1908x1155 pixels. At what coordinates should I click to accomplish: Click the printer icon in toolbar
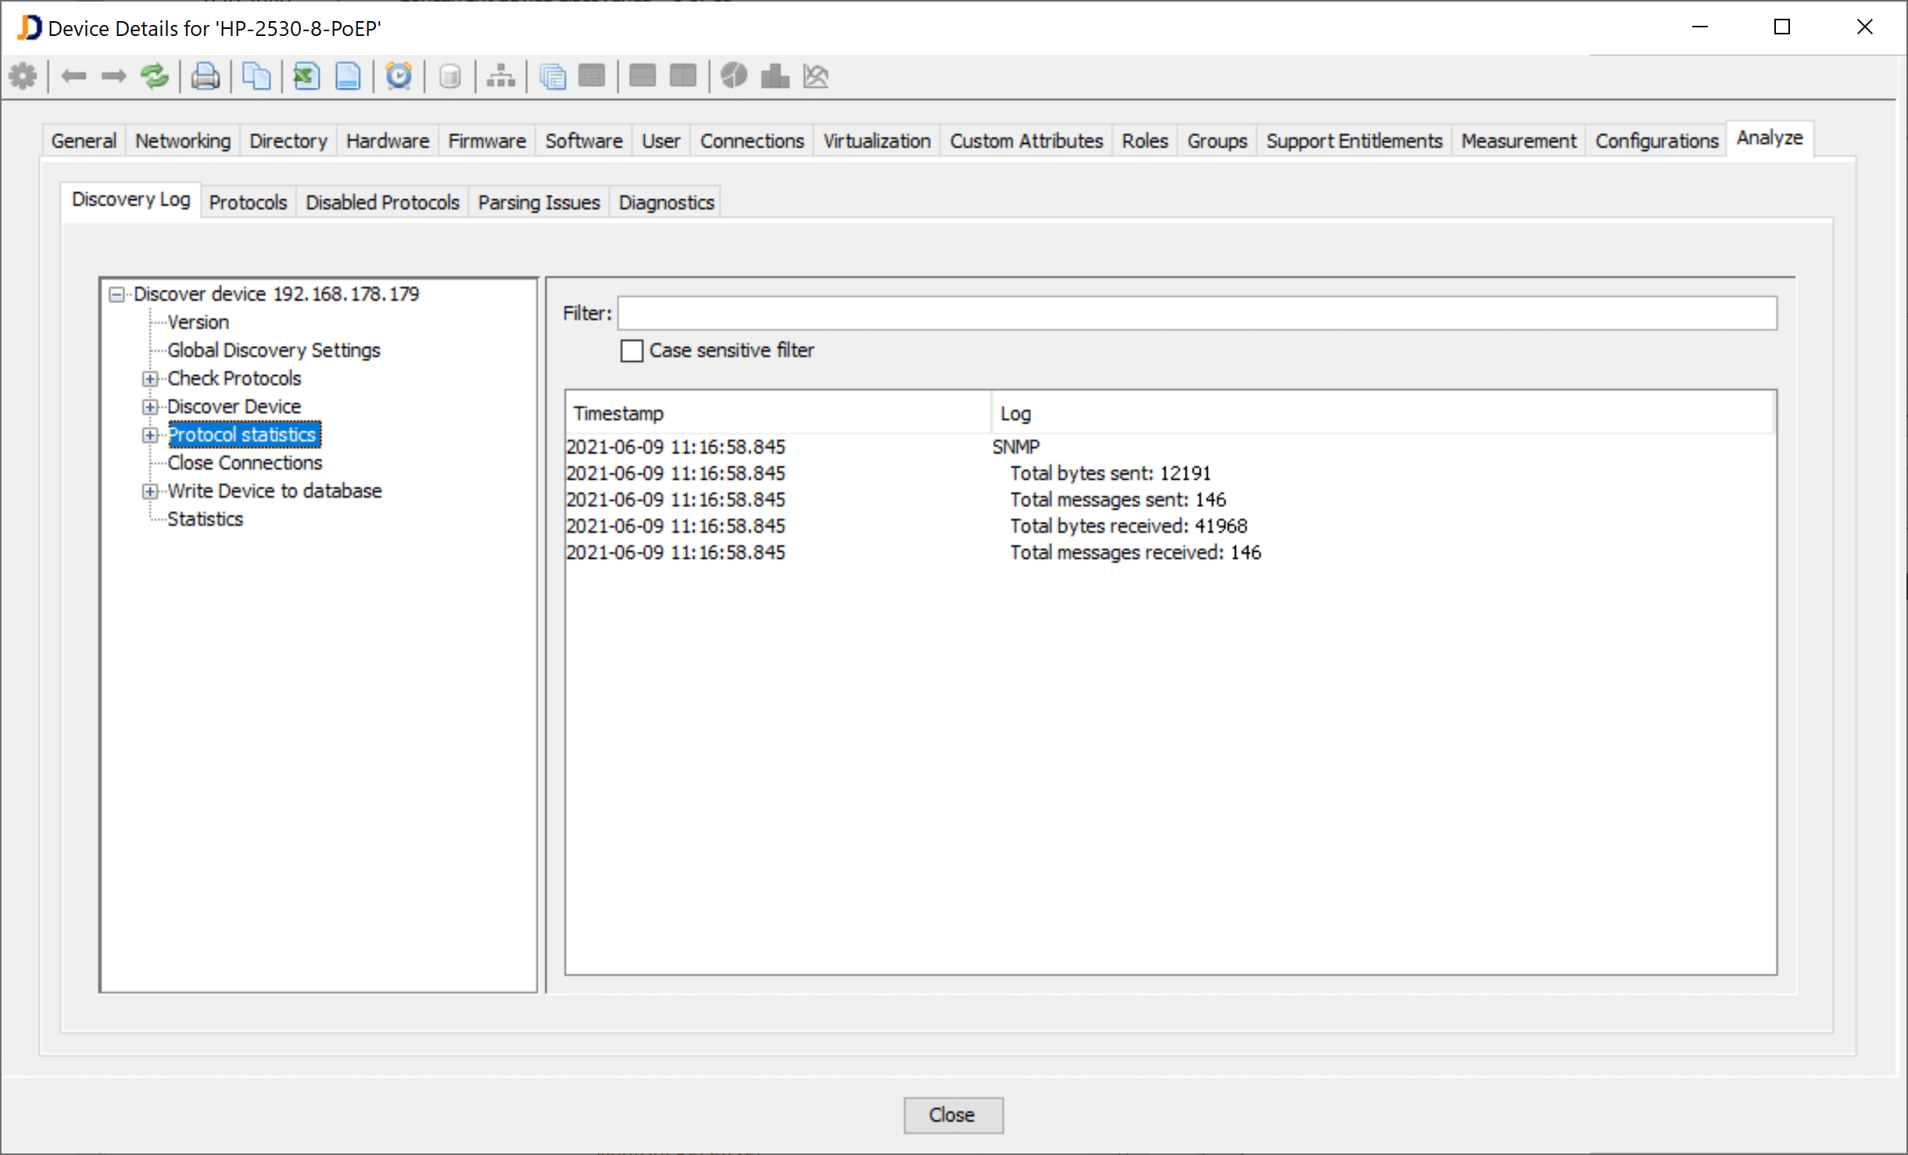click(206, 77)
